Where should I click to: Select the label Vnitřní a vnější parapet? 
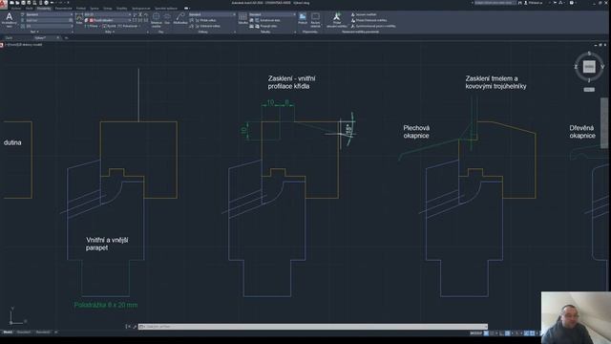(107, 244)
